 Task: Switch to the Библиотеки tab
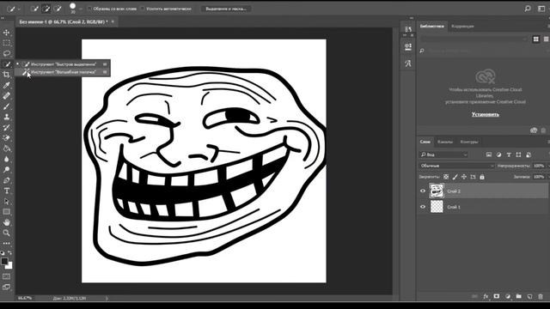click(431, 27)
